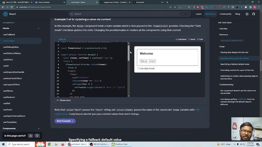Screen dimensions: 262x147
Task: Focus the React docs Search field
Action: tap(129, 14)
